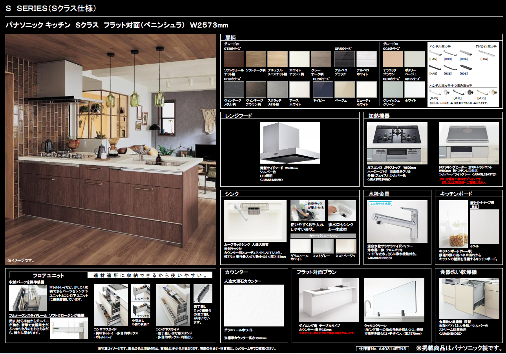This screenshot has height=354, width=506.
Task: Select the ホワイト kitchen board swatch
Action: (x=484, y=226)
